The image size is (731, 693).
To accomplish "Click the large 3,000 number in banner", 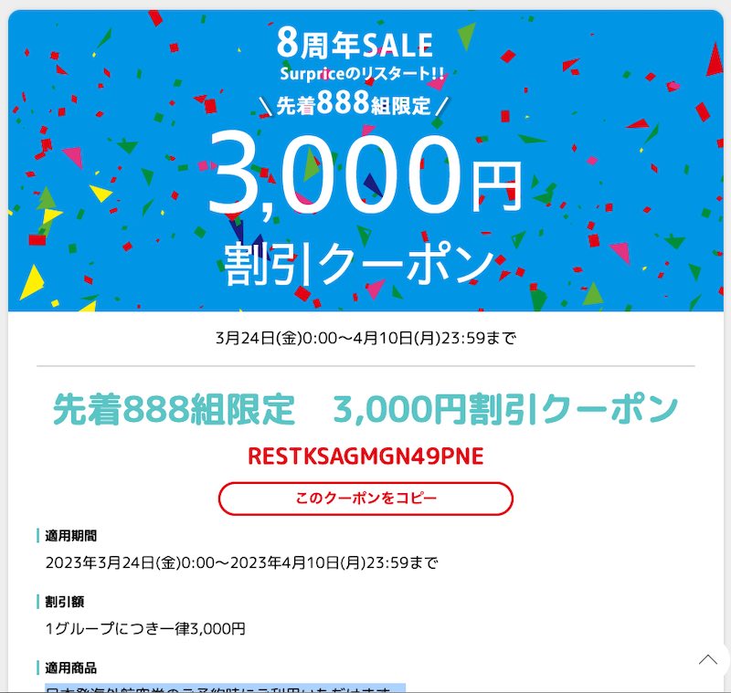I will [334, 173].
